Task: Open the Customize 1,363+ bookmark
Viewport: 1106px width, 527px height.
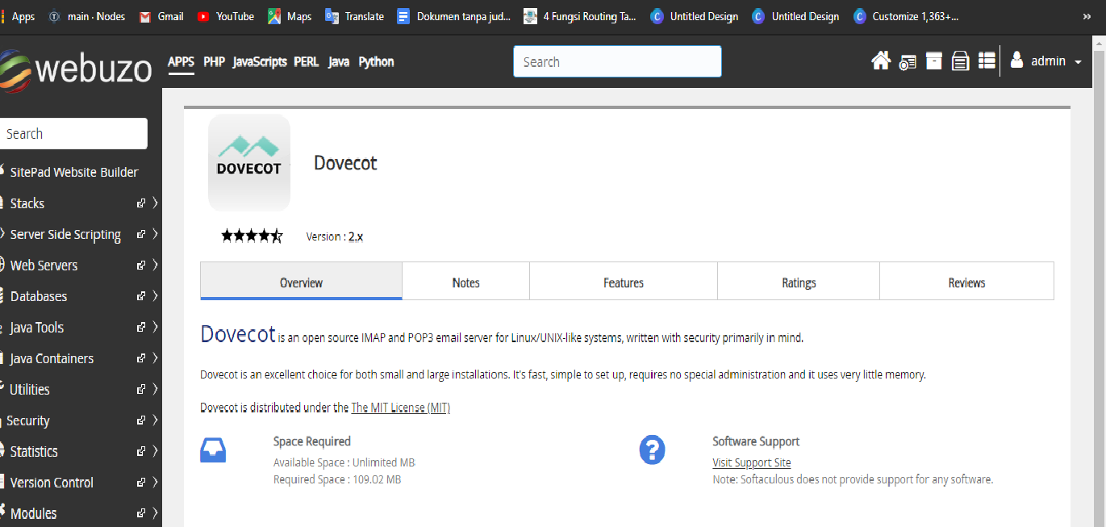Action: 906,16
